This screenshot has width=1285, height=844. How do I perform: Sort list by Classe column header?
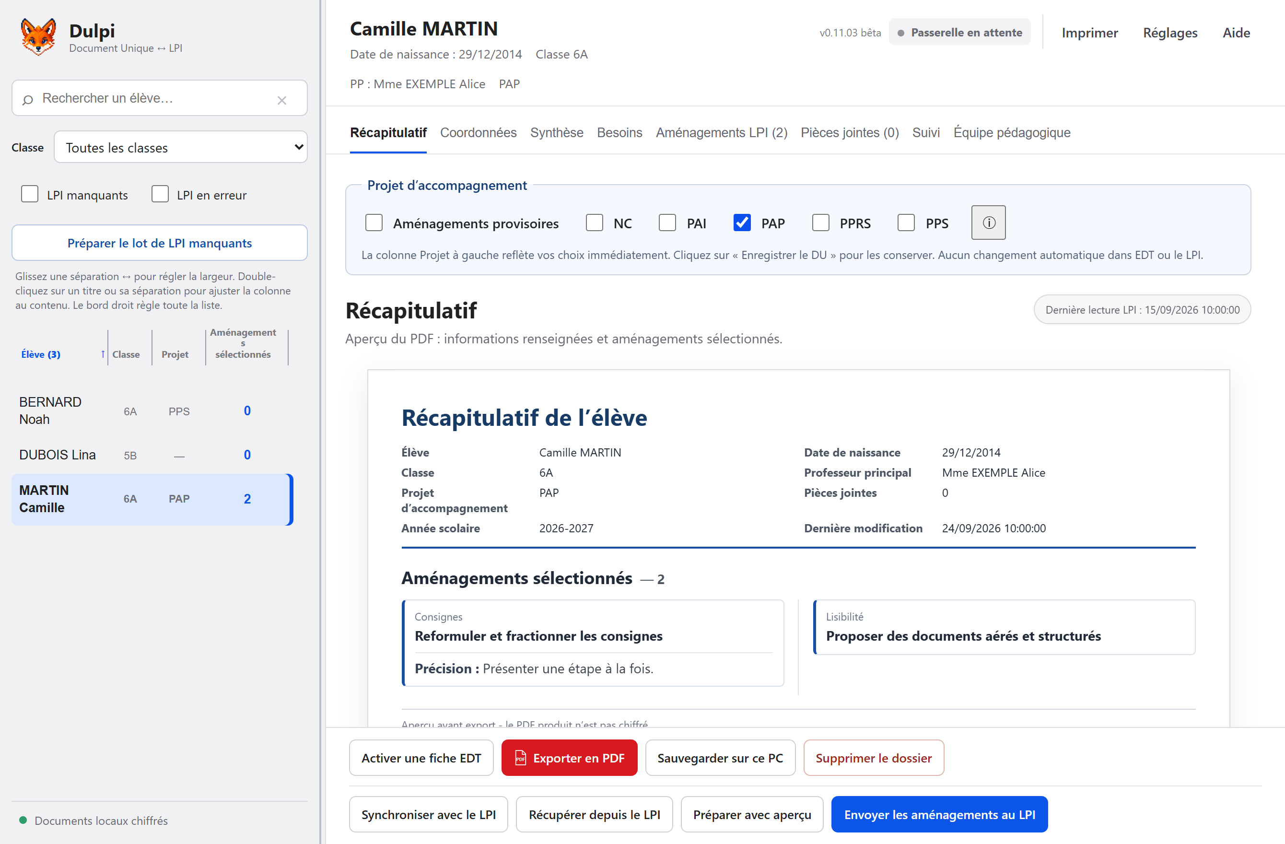point(126,354)
